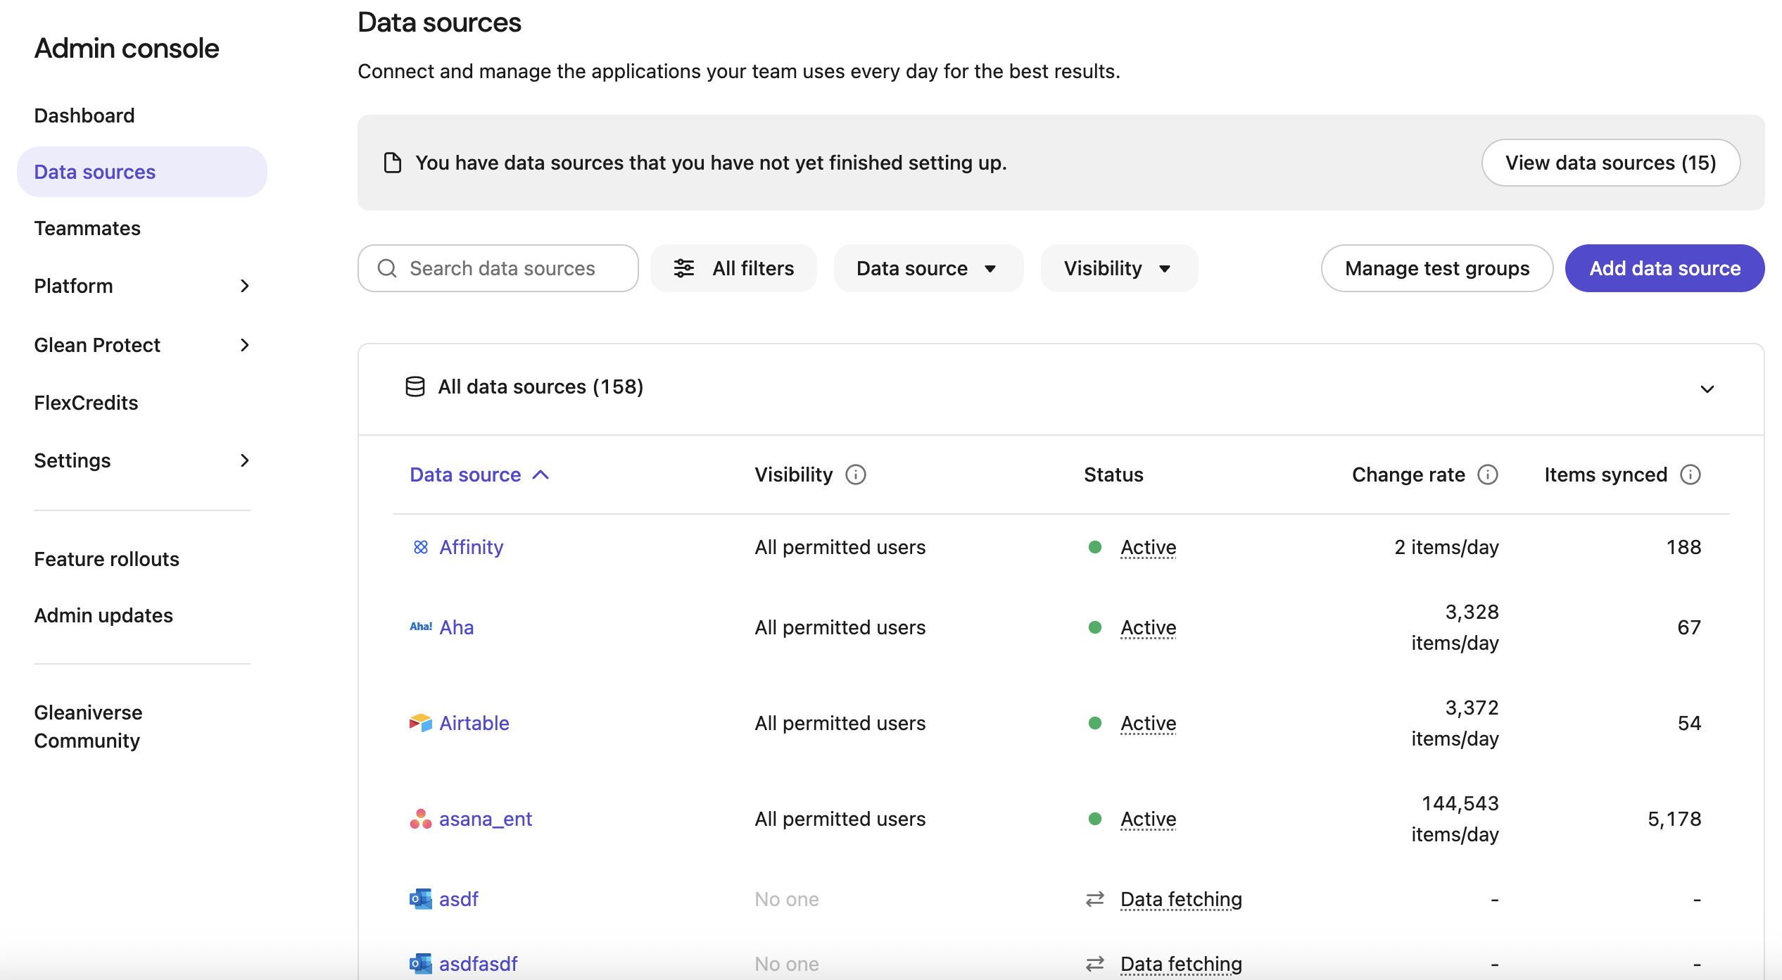Expand the Glean Protect sidebar section

(244, 345)
